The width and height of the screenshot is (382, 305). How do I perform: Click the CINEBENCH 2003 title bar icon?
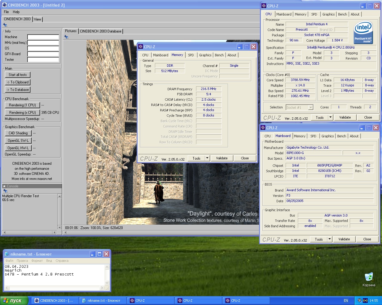pos(4,5)
